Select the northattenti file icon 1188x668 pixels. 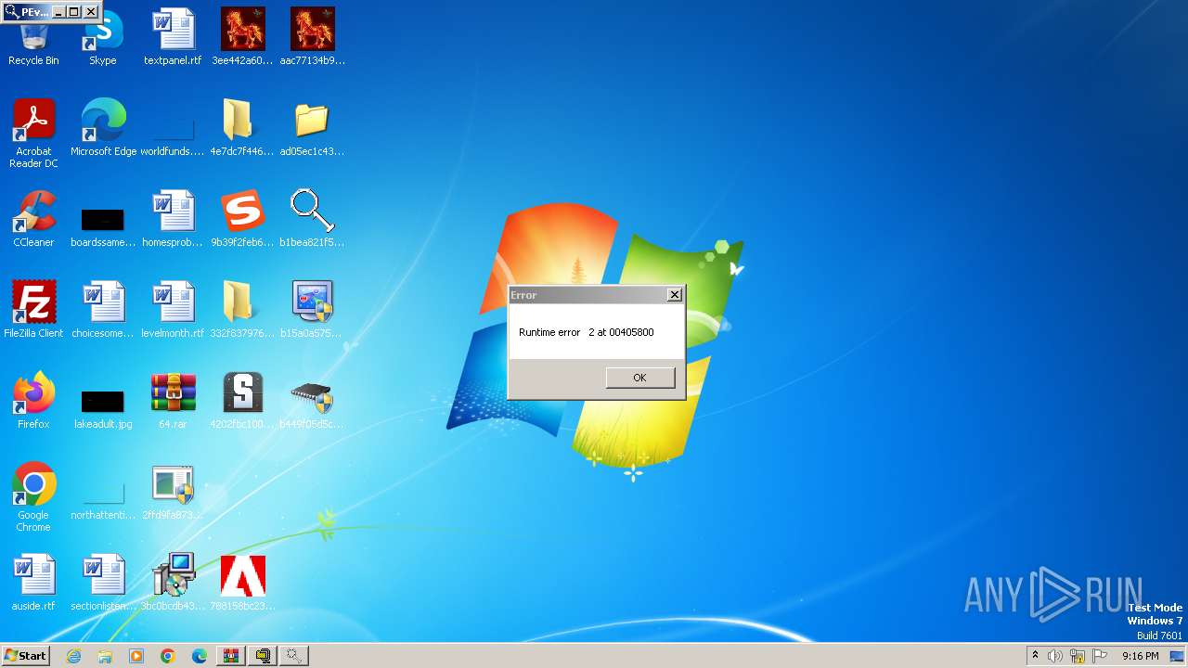pos(103,501)
